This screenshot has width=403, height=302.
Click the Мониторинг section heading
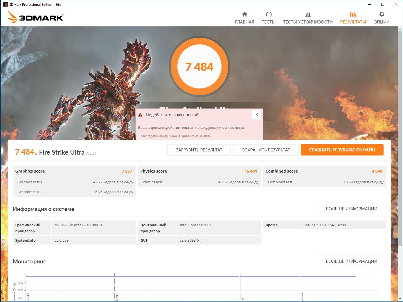click(x=29, y=262)
